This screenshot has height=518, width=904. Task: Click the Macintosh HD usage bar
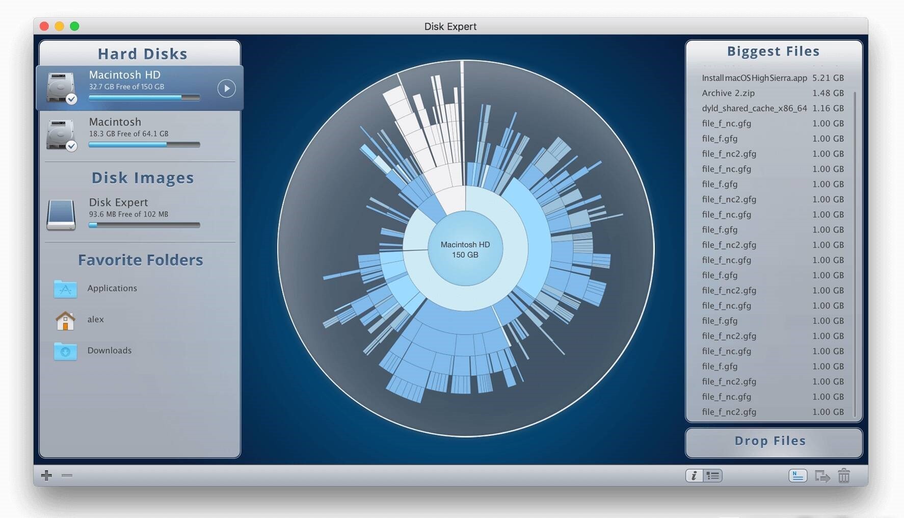144,97
